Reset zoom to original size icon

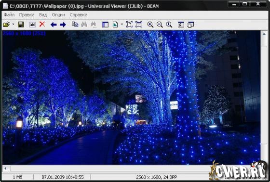169,25
